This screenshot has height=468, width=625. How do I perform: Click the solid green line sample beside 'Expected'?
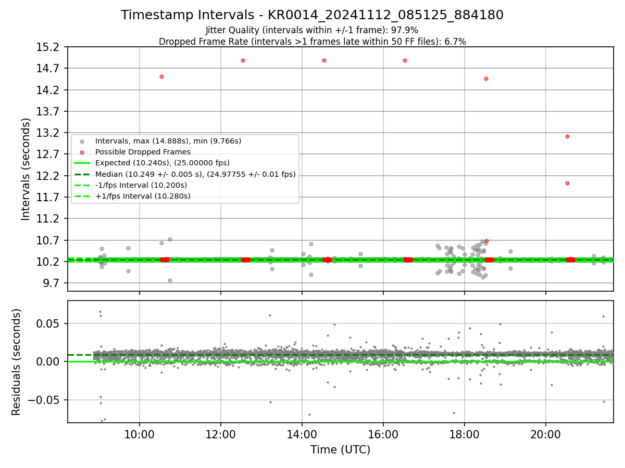[x=82, y=163]
